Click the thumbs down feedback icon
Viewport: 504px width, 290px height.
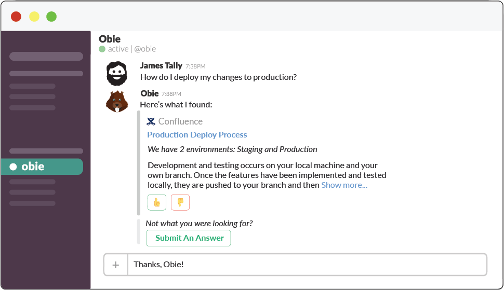tap(180, 202)
